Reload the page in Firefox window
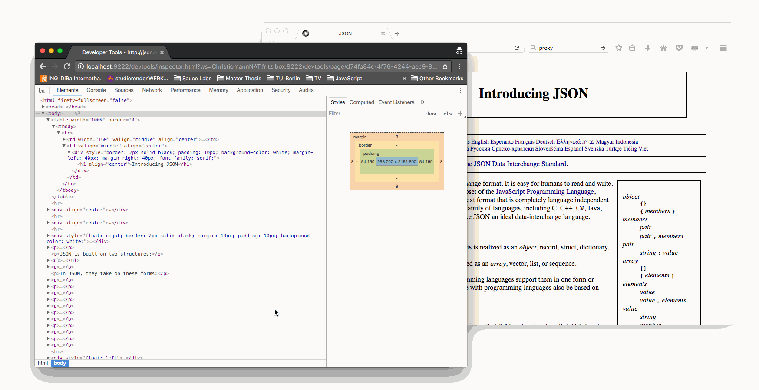This screenshot has width=759, height=390. pyautogui.click(x=517, y=48)
